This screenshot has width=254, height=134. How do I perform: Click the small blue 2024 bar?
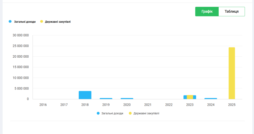(x=211, y=98)
